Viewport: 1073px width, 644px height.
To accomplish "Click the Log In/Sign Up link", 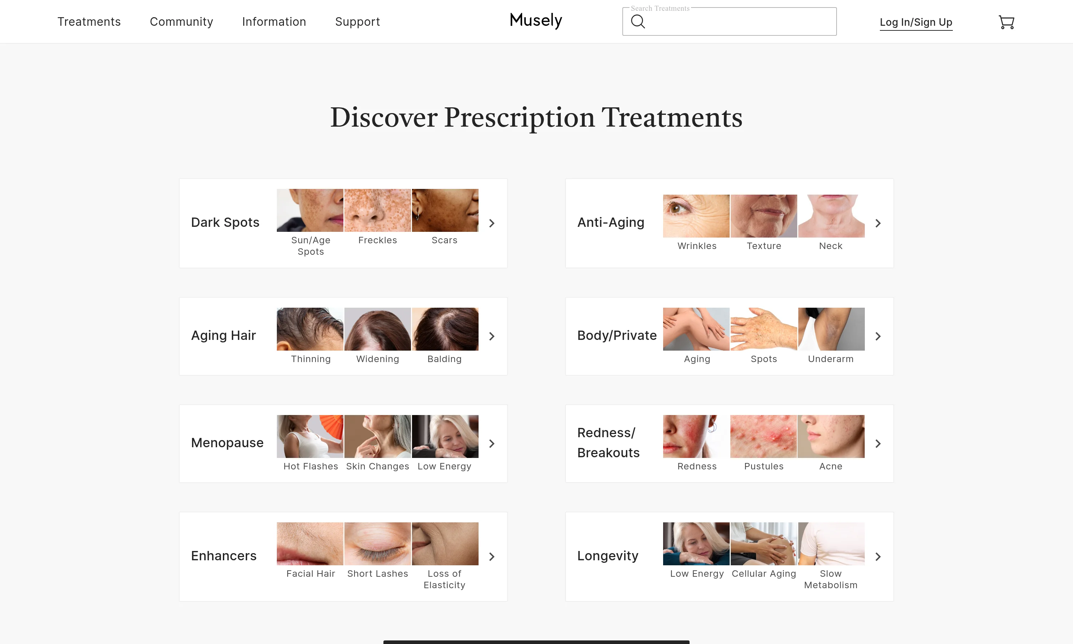I will [916, 22].
